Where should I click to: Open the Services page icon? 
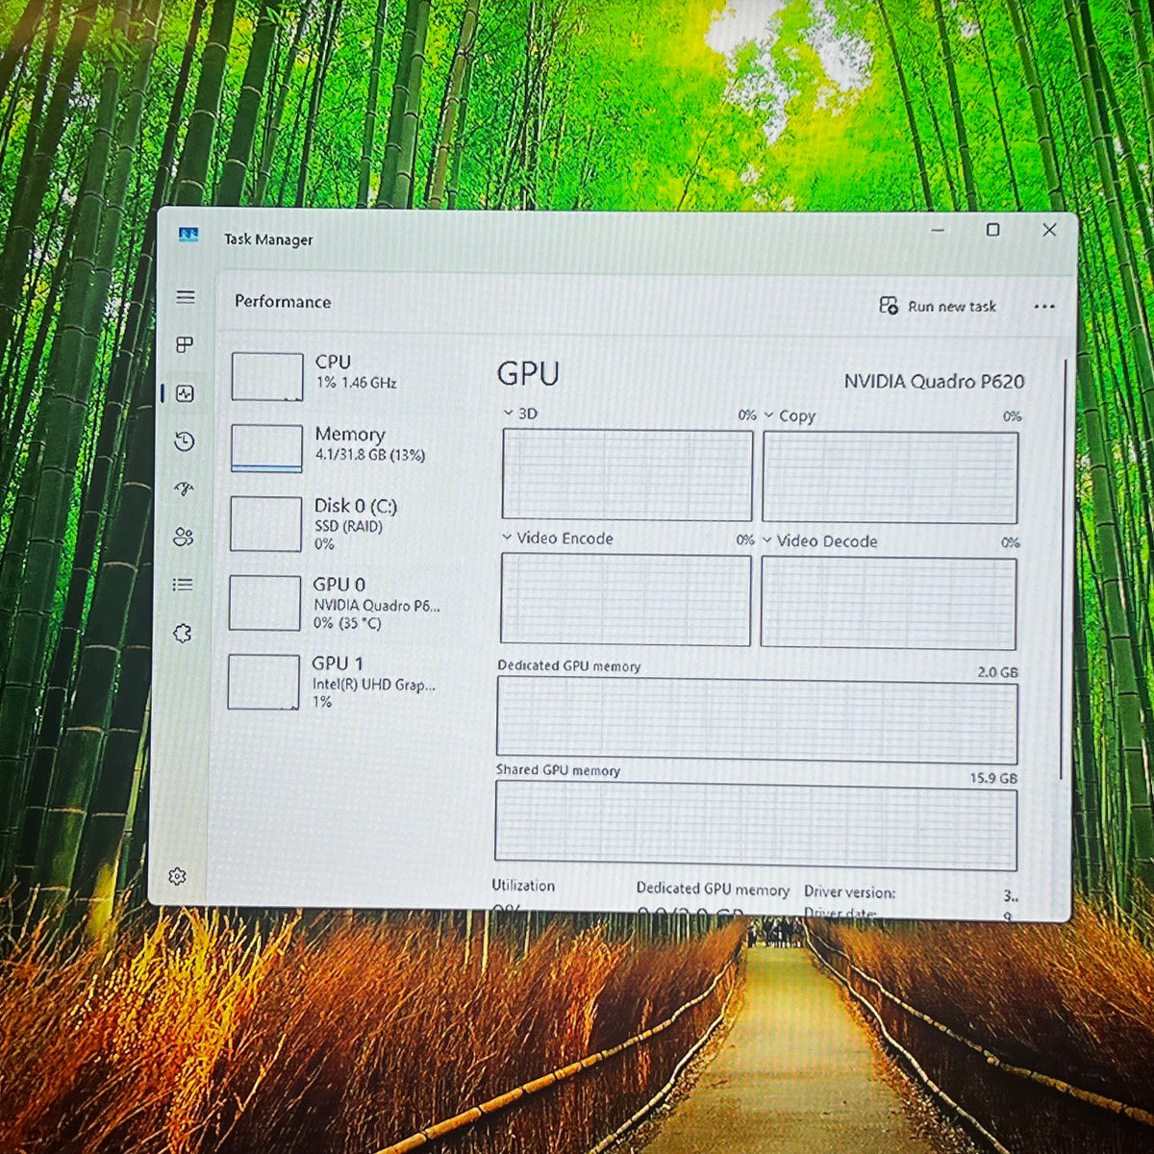tap(182, 633)
